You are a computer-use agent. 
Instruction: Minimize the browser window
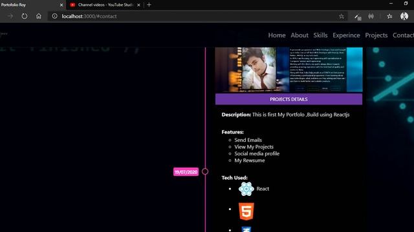click(x=391, y=3)
